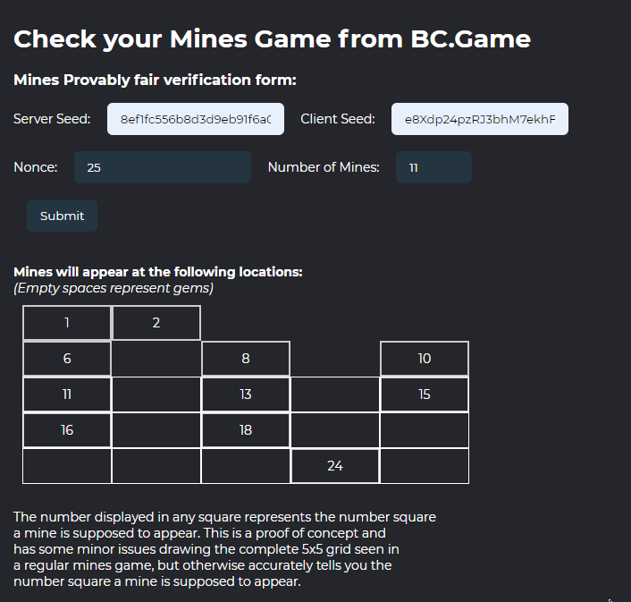The image size is (631, 602).
Task: Click mine square number 10
Action: coord(425,359)
